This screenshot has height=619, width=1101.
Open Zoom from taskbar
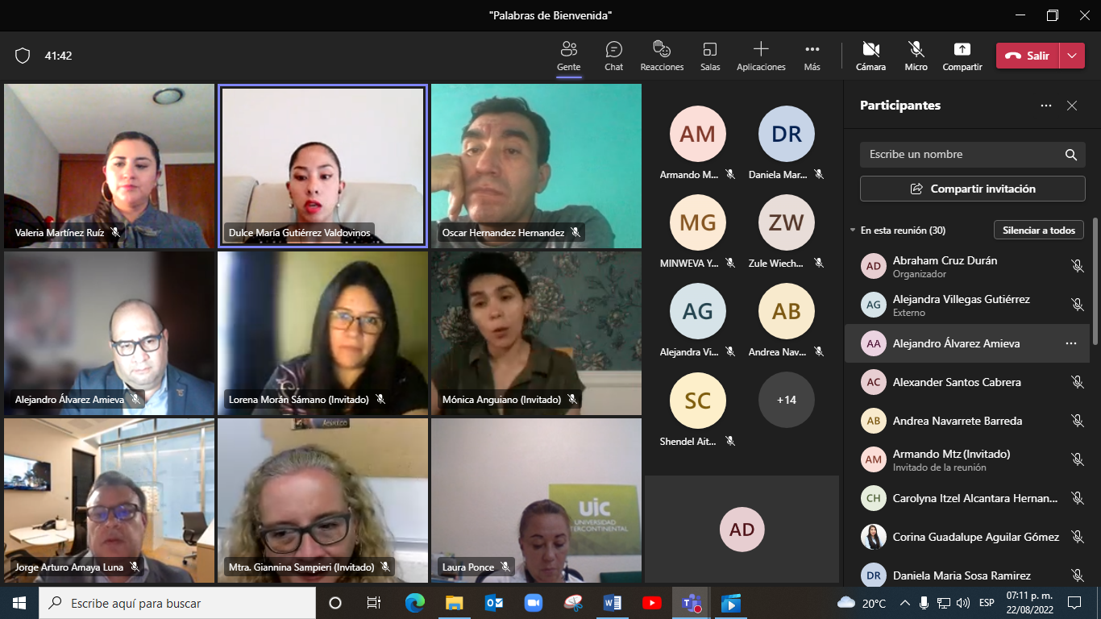(x=534, y=603)
